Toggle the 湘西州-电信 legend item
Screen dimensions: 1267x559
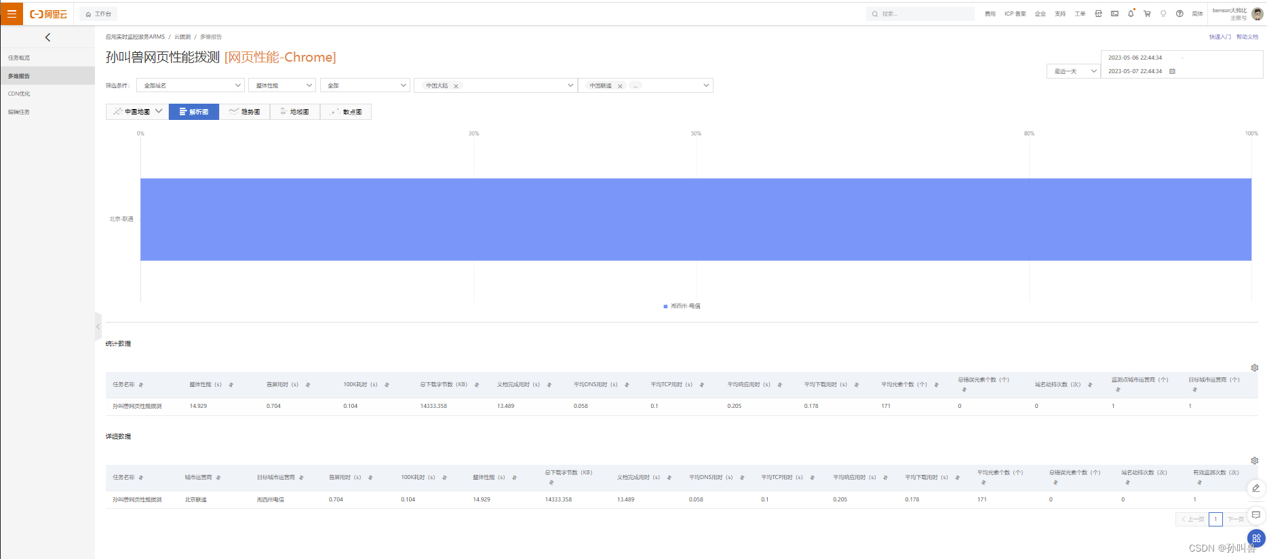[x=682, y=306]
